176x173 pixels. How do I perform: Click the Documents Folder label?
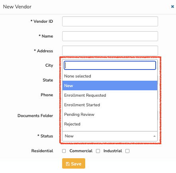(35, 115)
